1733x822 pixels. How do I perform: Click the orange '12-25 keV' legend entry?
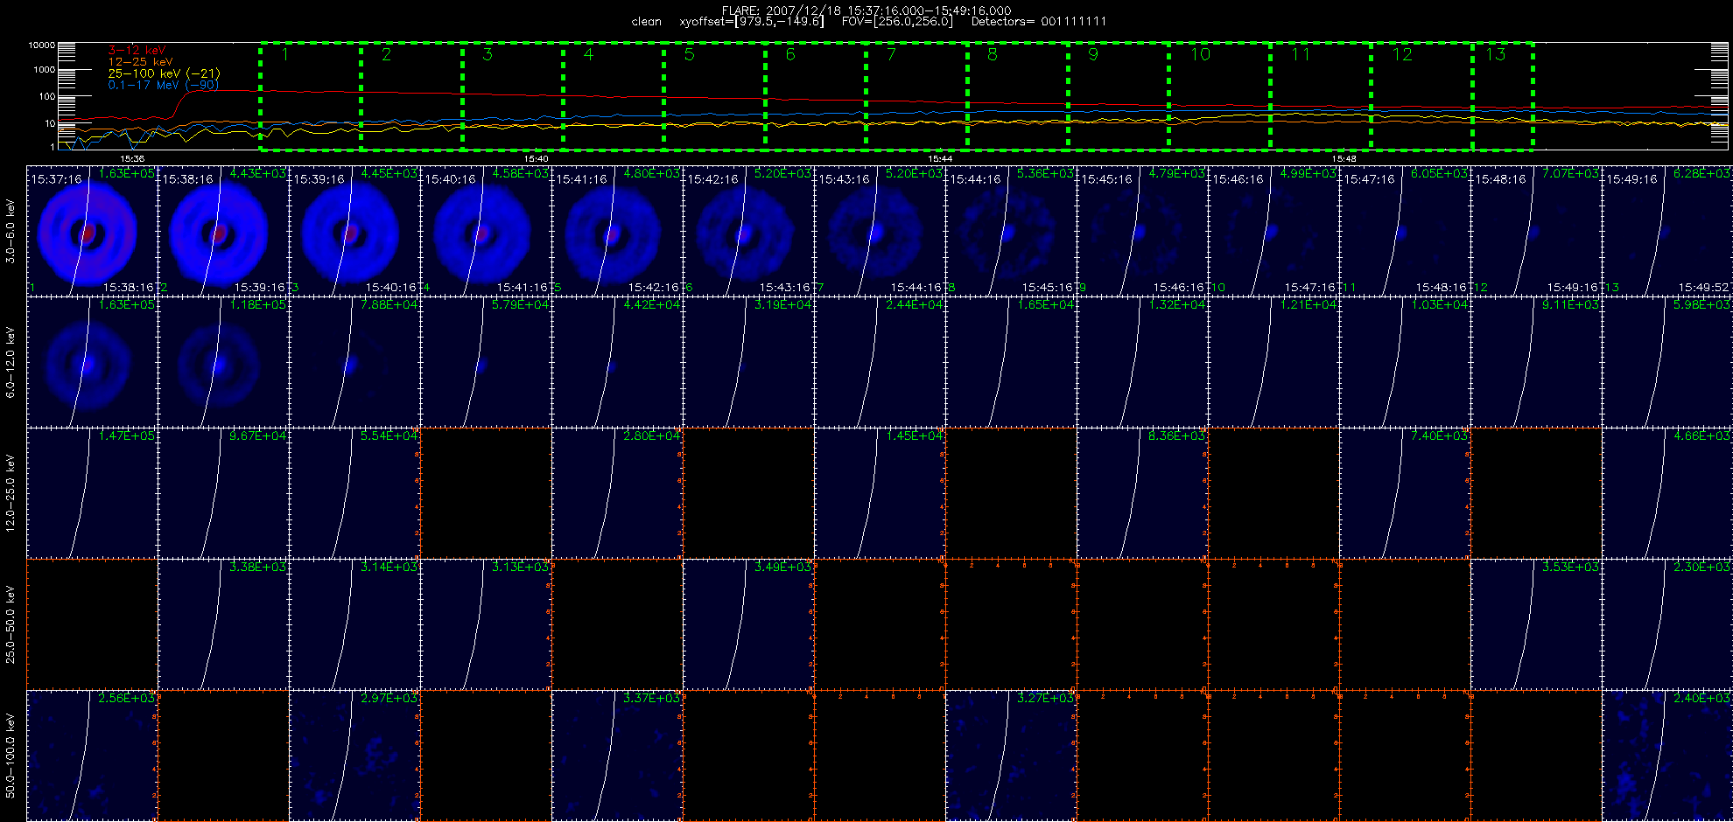[x=140, y=62]
